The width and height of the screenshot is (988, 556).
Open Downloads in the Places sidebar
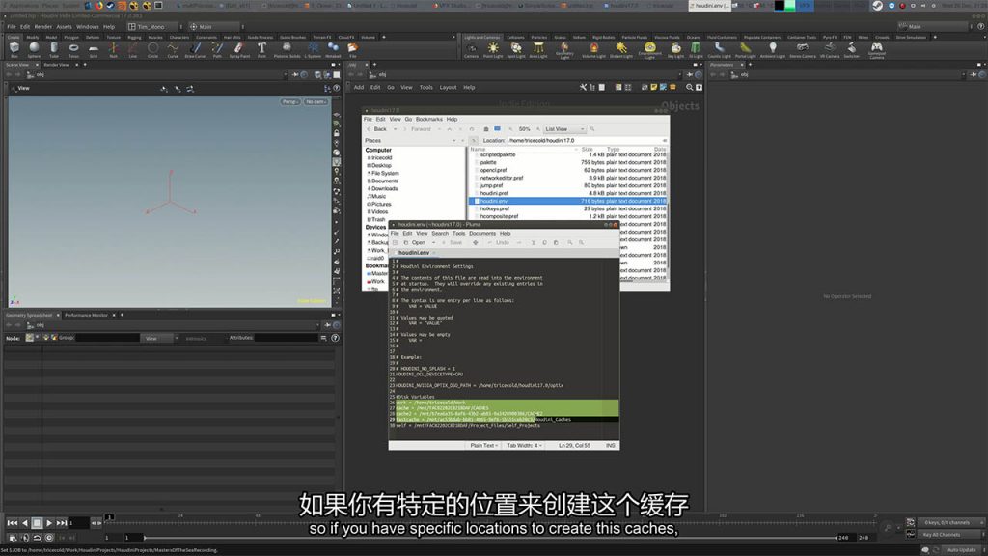tap(384, 188)
